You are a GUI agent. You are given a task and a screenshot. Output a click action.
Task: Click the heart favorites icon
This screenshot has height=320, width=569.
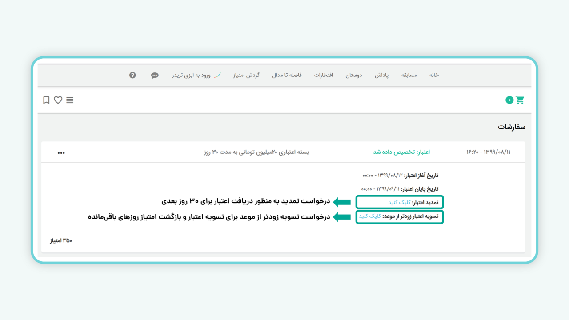[x=58, y=100]
